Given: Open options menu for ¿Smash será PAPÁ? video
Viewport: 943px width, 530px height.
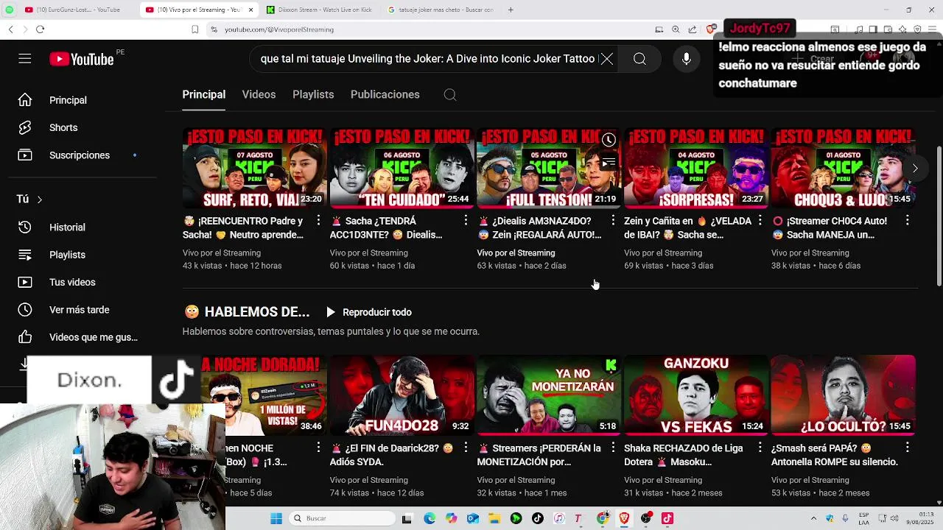Looking at the screenshot, I should [908, 448].
